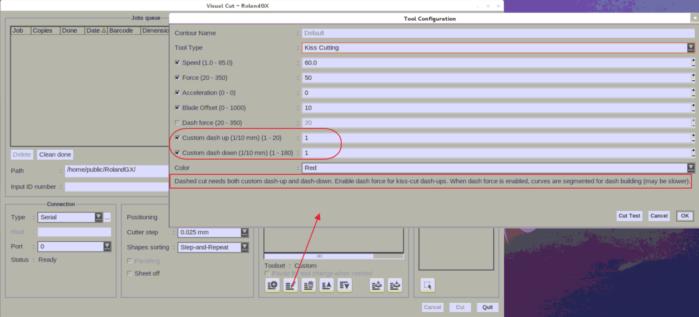The height and width of the screenshot is (317, 699).
Task: Click the Dimension column header
Action: 155,31
